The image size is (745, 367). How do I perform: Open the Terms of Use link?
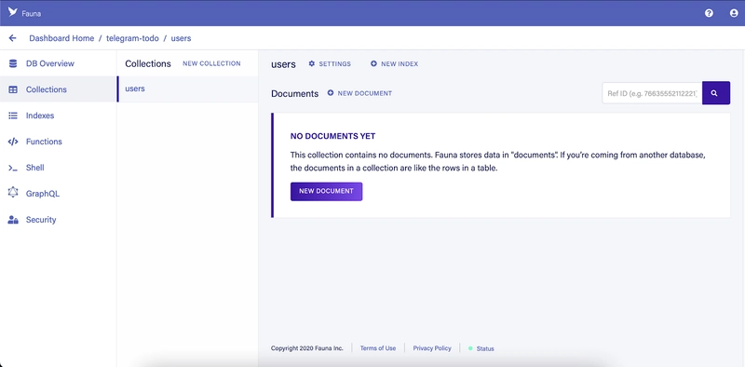click(378, 348)
